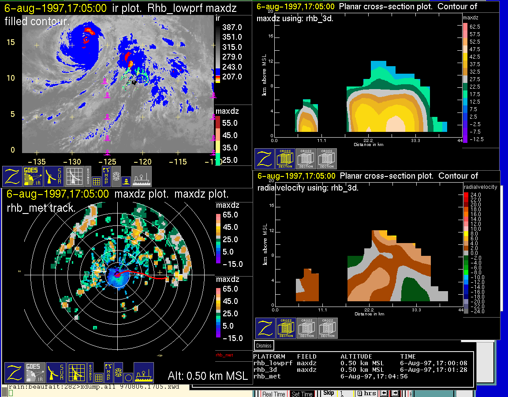Screen dimensions: 508x397
Task: Open the hrs skip units menu
Action: [x=367, y=393]
